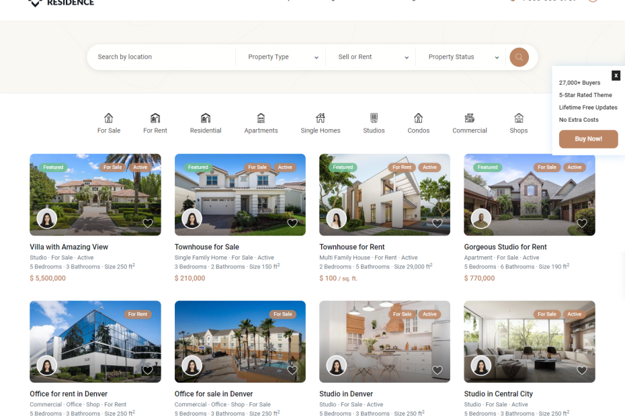Screen dimensions: 625x417
Task: Open the Studio in Denver title link
Action: (346, 394)
